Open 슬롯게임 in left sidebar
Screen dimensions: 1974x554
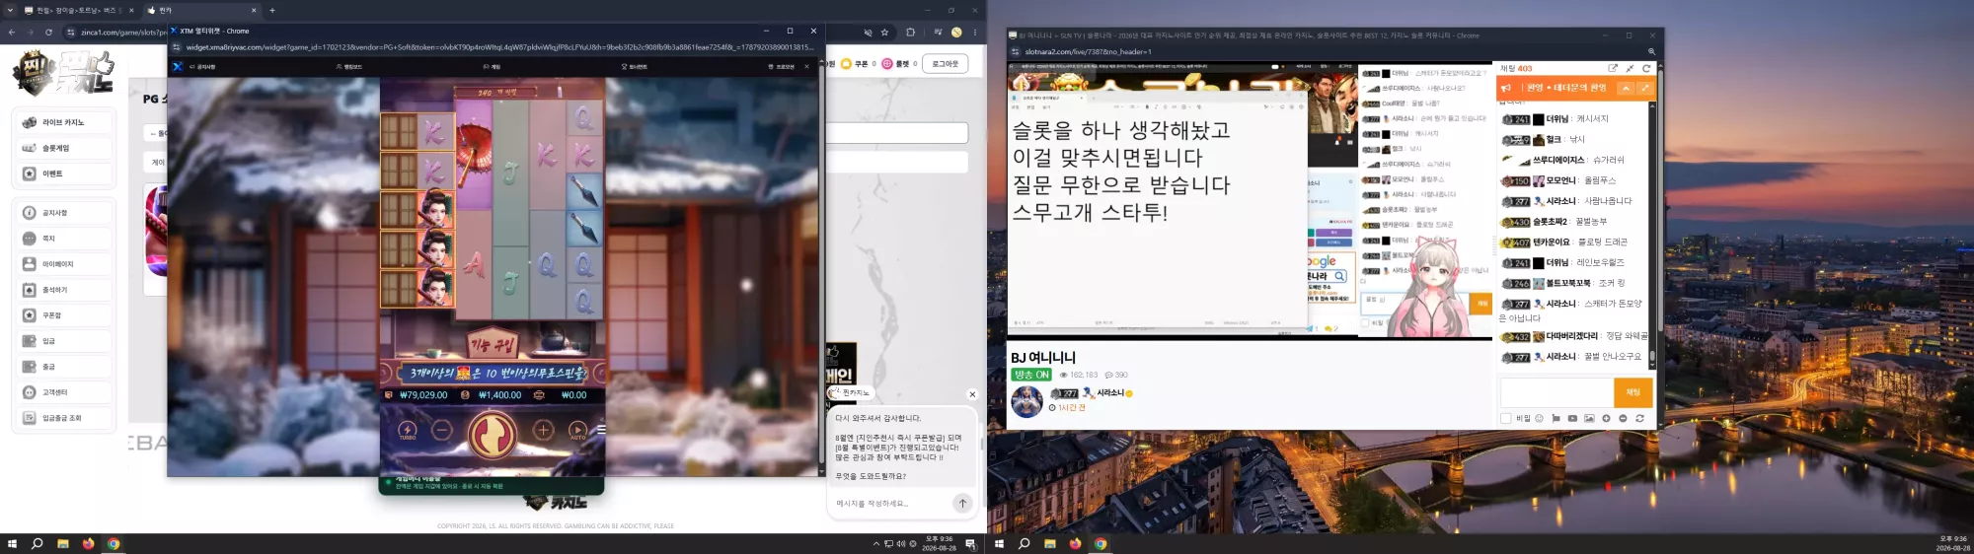point(64,148)
